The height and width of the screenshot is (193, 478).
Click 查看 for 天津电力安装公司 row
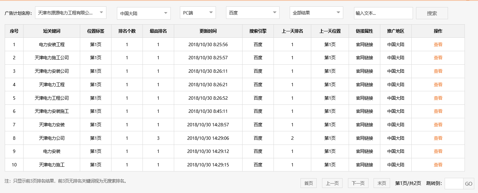[x=438, y=71]
